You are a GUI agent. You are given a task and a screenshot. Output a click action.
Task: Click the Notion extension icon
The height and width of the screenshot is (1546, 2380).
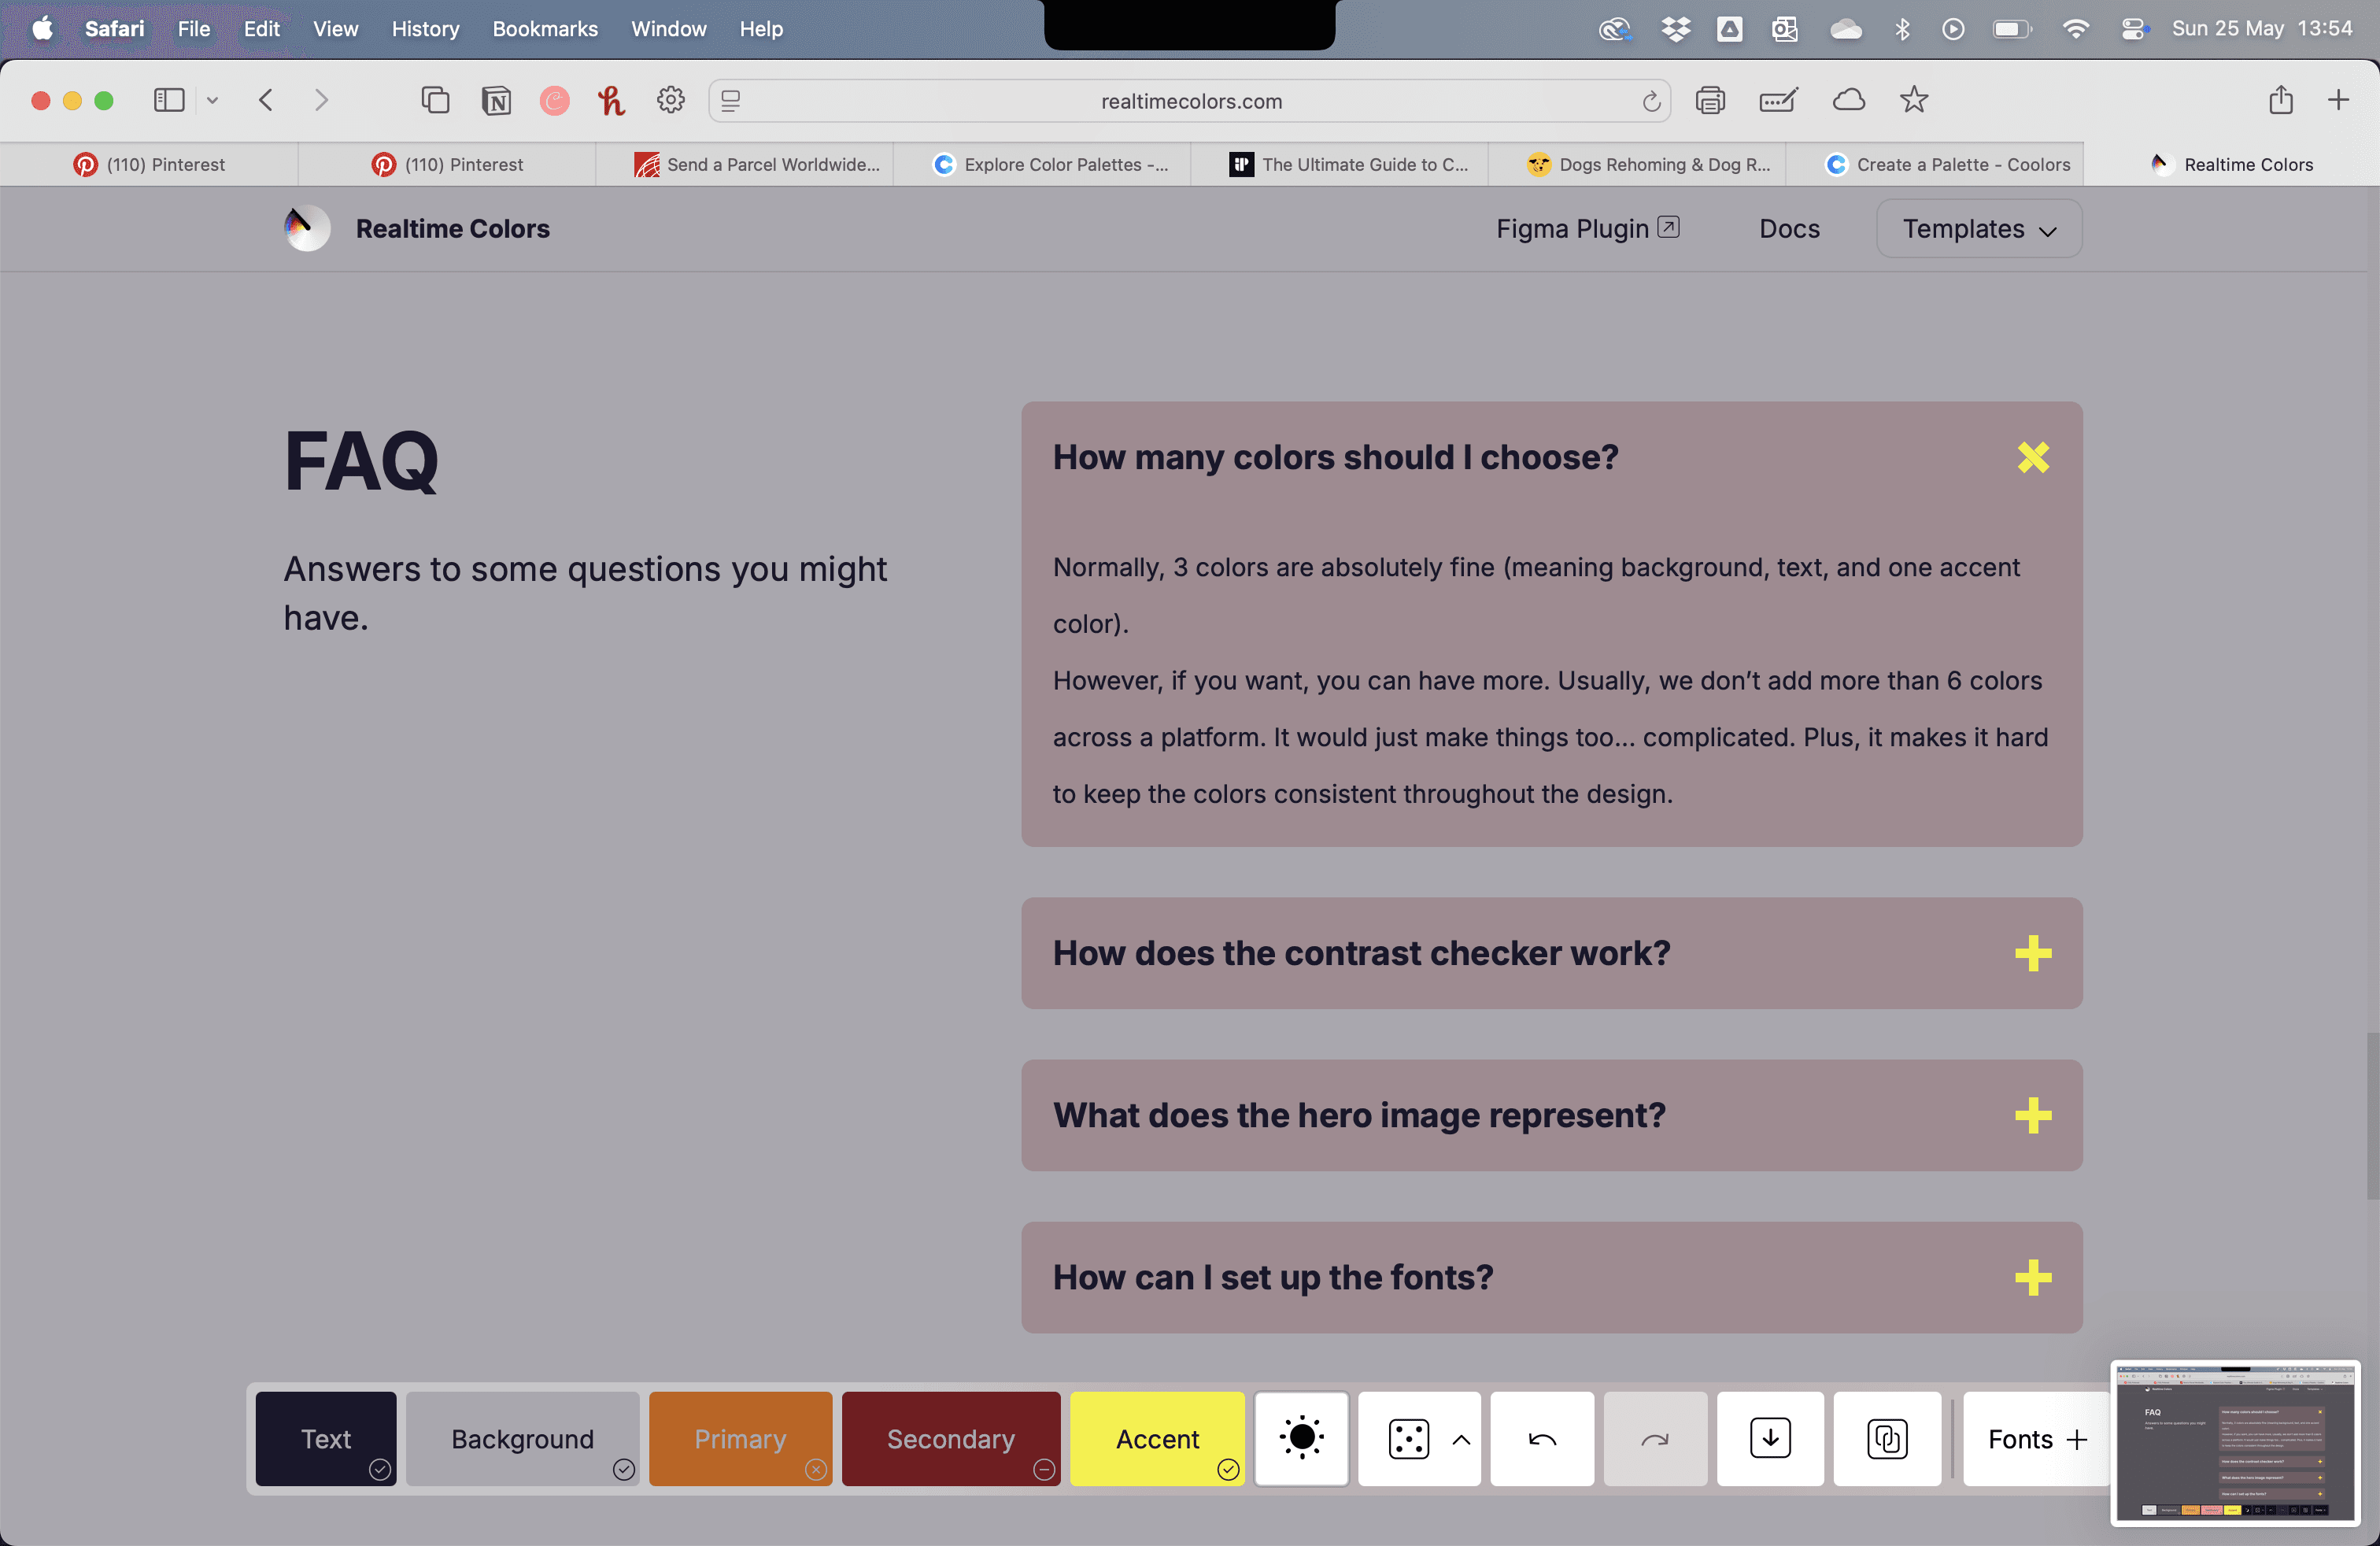coord(496,100)
